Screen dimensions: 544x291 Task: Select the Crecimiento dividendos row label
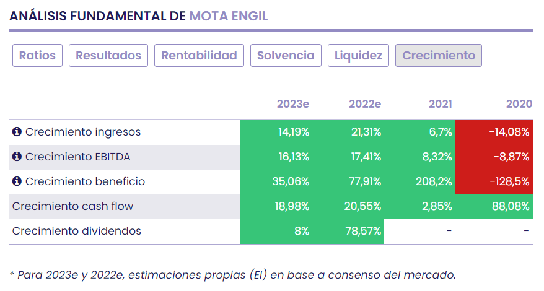[x=76, y=231]
